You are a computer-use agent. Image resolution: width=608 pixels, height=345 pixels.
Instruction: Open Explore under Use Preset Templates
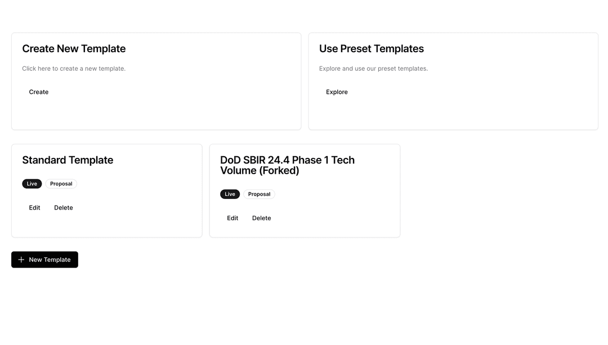point(337,92)
